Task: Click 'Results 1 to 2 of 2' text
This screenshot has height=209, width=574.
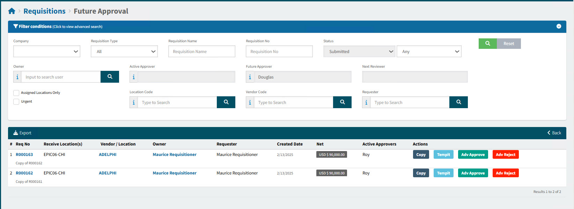Action: (x=547, y=192)
